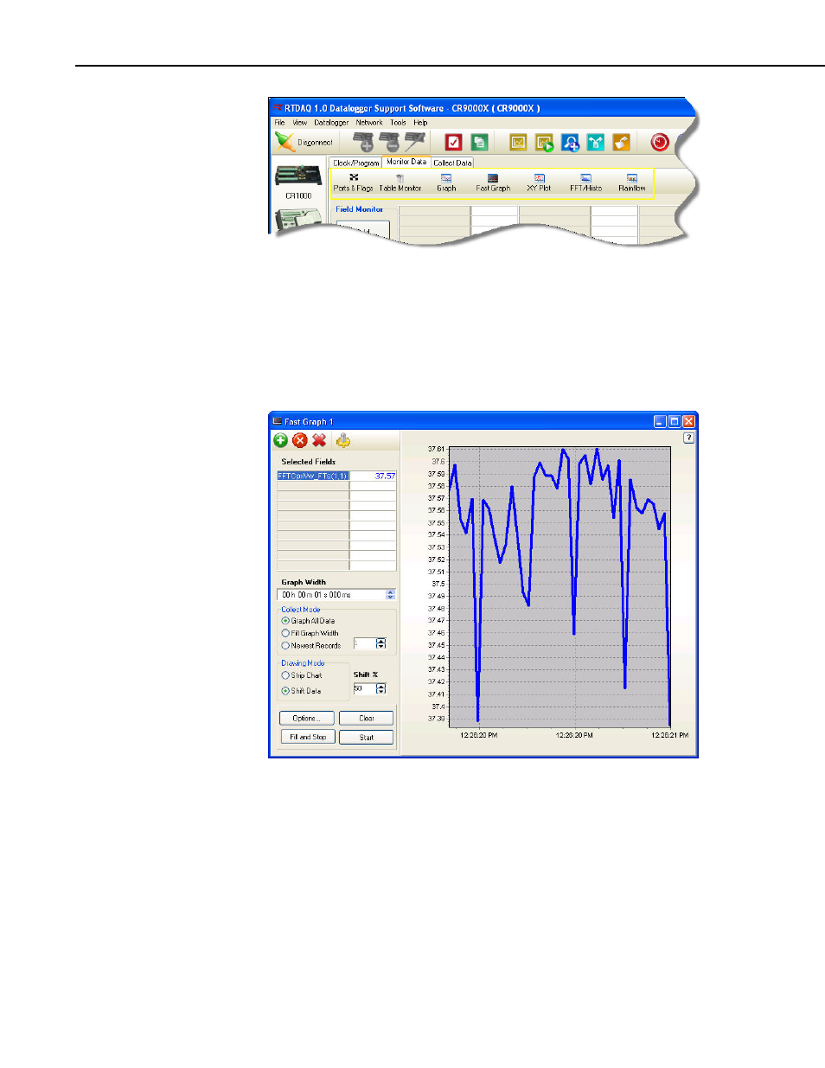
Task: Switch to the Clock/Program tab
Action: [355, 163]
